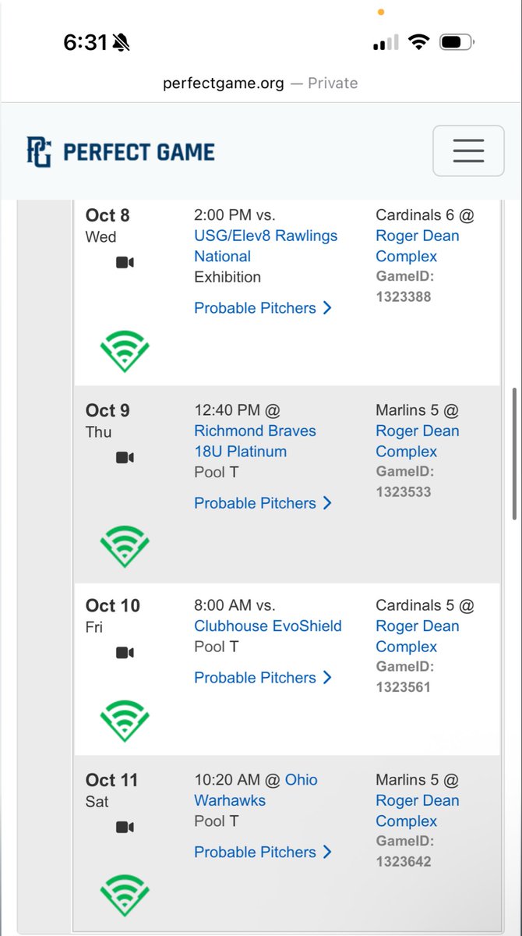522x936 pixels.
Task: Click video camera icon for Oct 10 game
Action: point(125,653)
